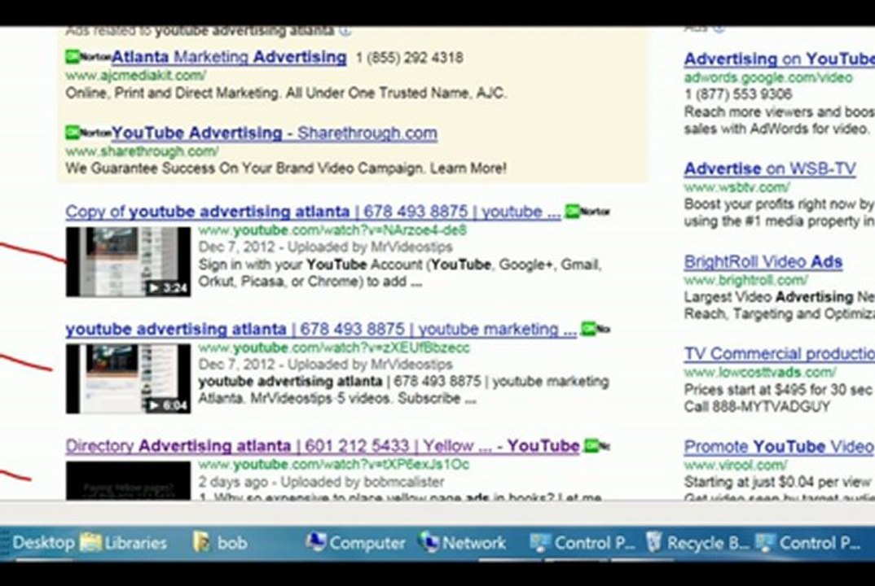This screenshot has height=586, width=875.
Task: Click the Norton icon beside YouTube Advertising Sharethrough
Action: [x=88, y=133]
